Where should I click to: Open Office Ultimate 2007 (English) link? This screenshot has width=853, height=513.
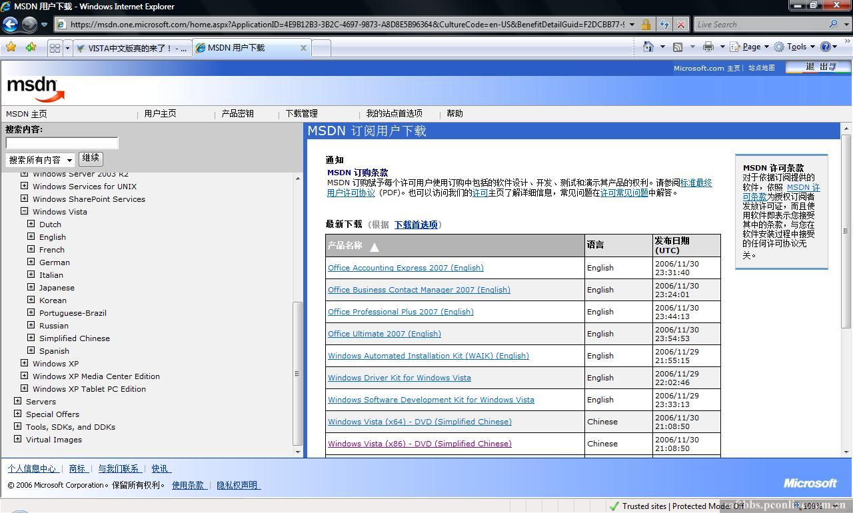point(385,334)
